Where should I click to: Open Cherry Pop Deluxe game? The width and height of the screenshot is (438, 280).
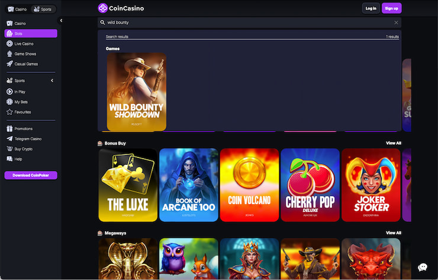tap(310, 185)
